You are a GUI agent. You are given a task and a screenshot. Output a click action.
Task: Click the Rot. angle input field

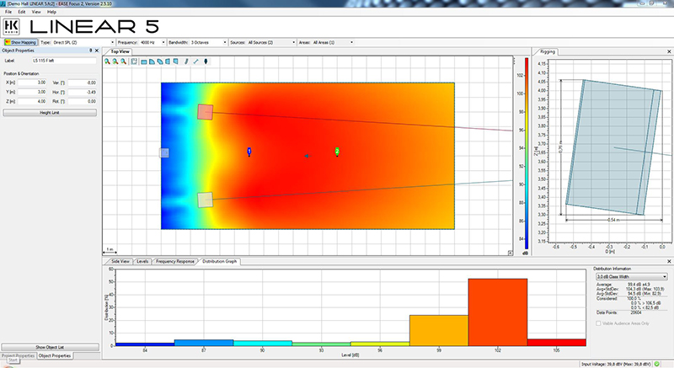(82, 101)
